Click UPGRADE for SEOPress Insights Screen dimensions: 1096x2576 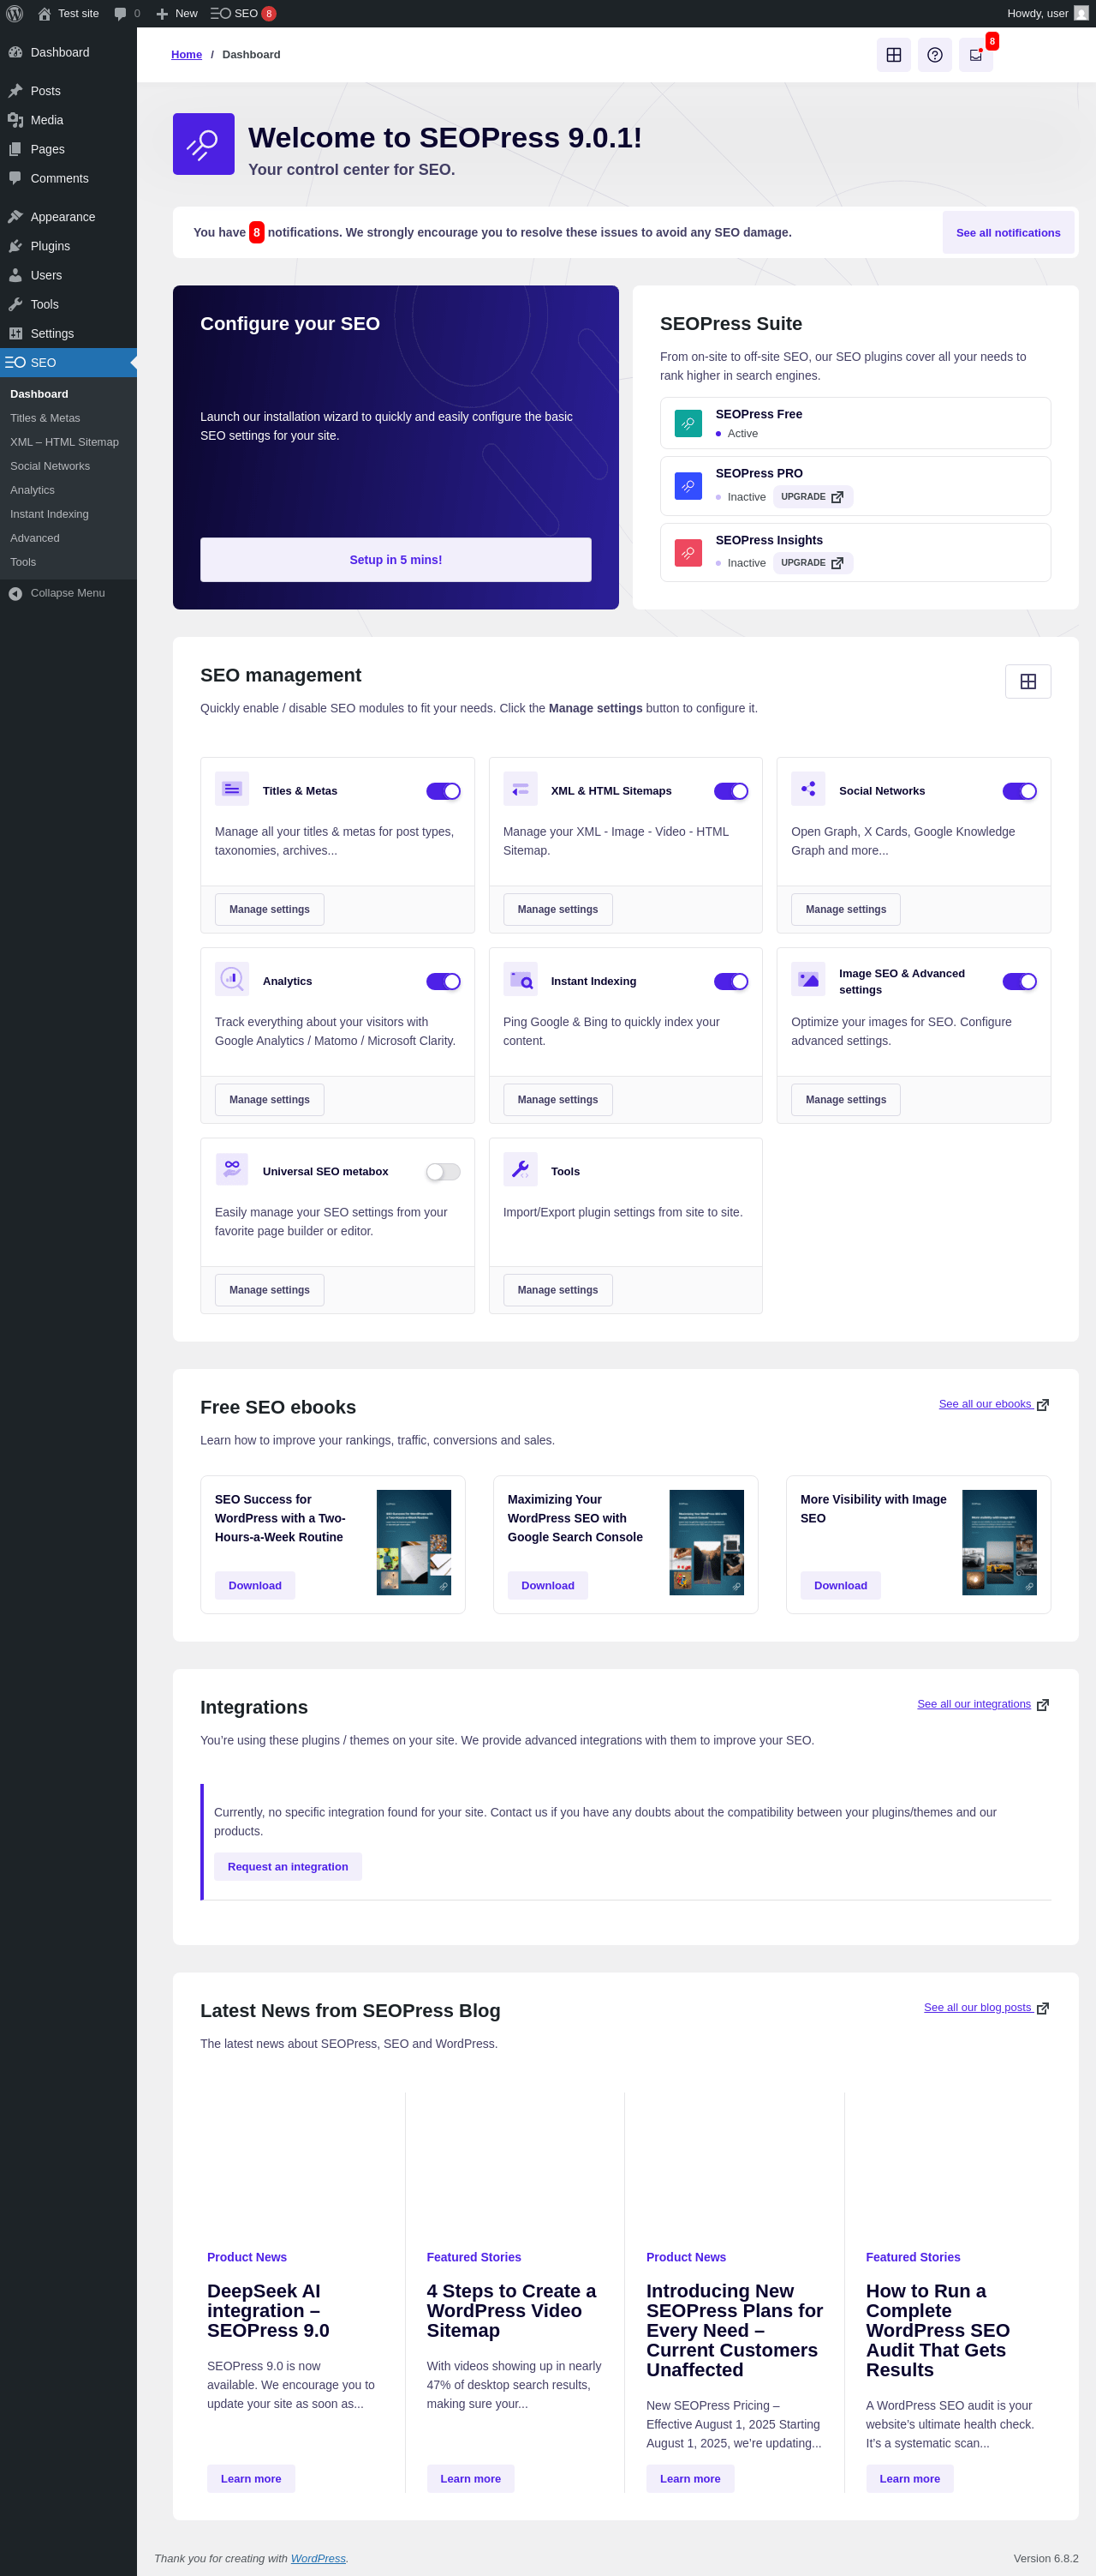[813, 563]
